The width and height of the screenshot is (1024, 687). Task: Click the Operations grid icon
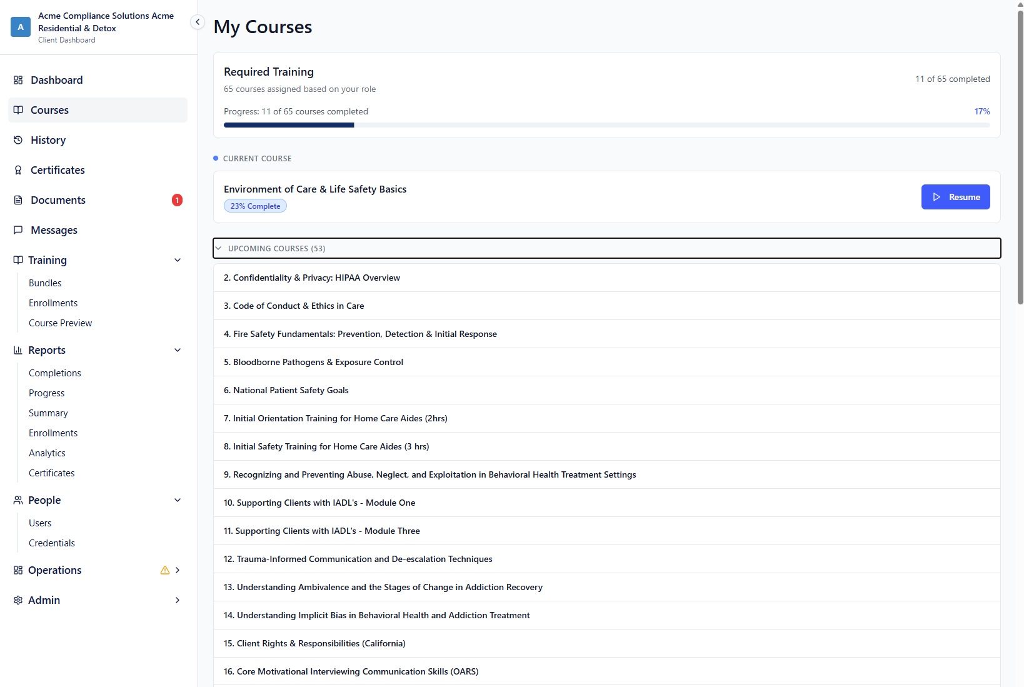click(x=18, y=570)
